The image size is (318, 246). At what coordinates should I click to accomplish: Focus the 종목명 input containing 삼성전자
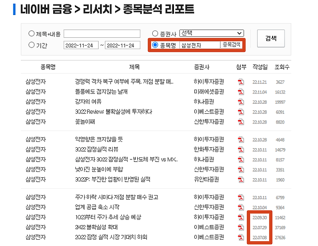coord(199,45)
